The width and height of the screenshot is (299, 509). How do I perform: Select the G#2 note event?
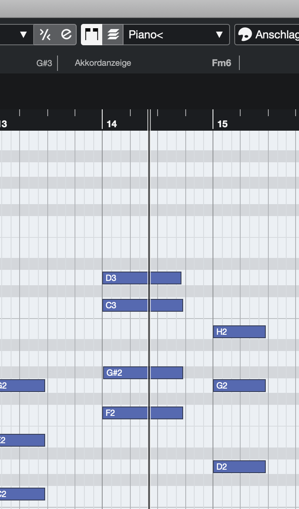pyautogui.click(x=143, y=373)
